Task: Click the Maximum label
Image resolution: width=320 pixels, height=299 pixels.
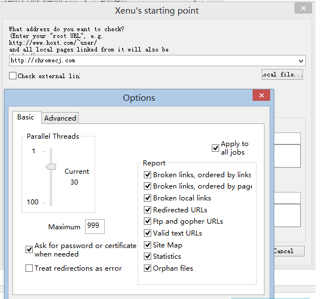Action: pos(65,227)
